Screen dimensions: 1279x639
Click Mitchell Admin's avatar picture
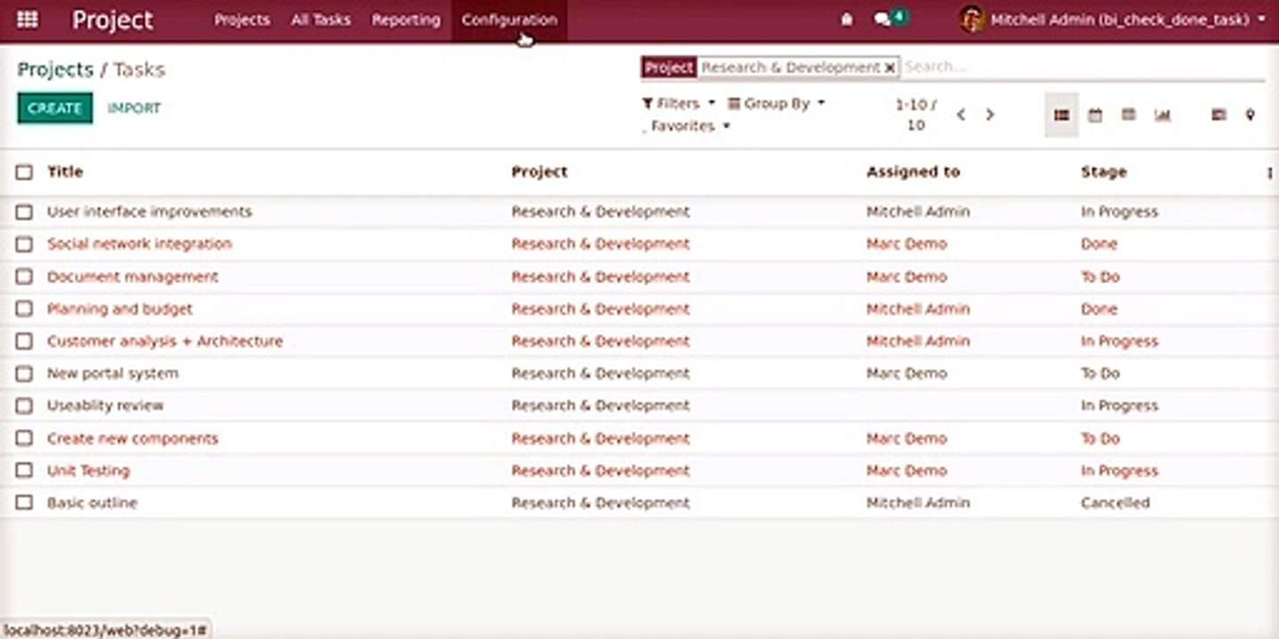[x=972, y=19]
